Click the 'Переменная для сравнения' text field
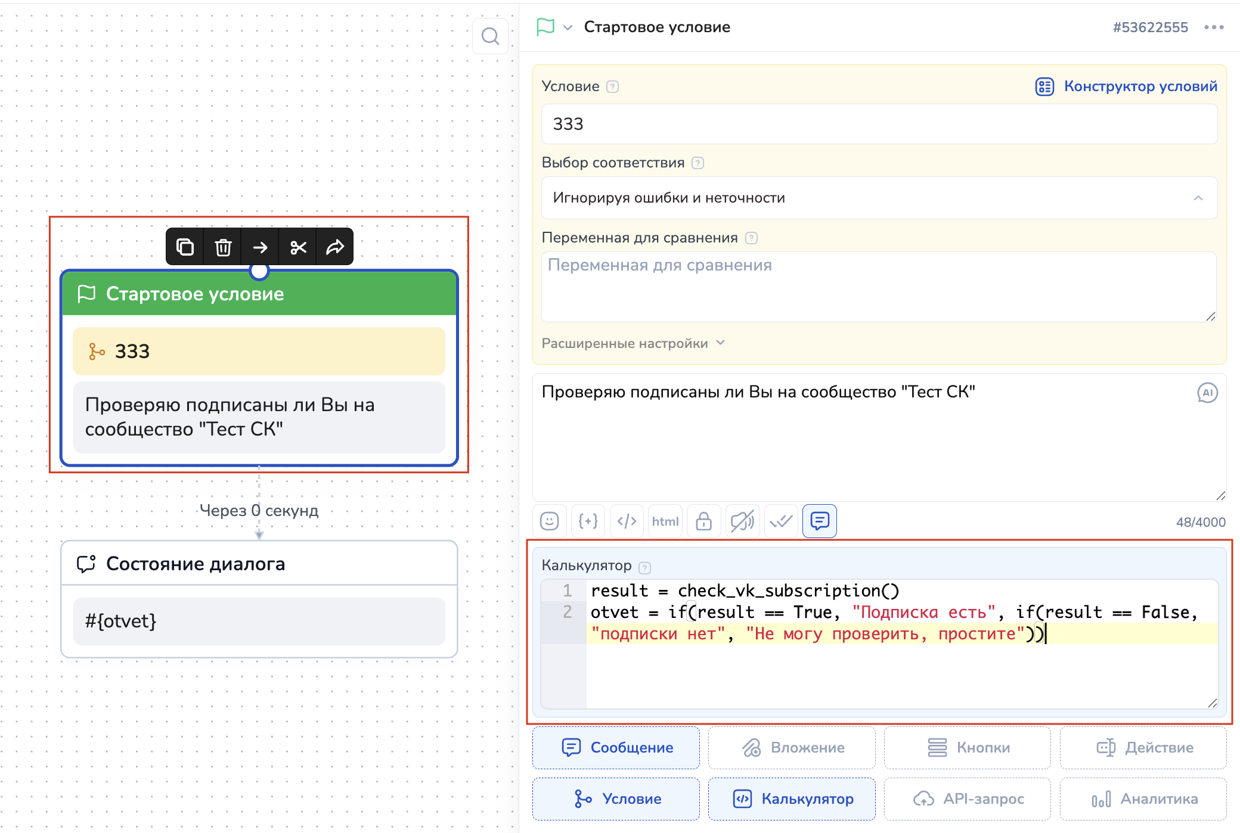Image resolution: width=1240 pixels, height=833 pixels. coord(879,287)
